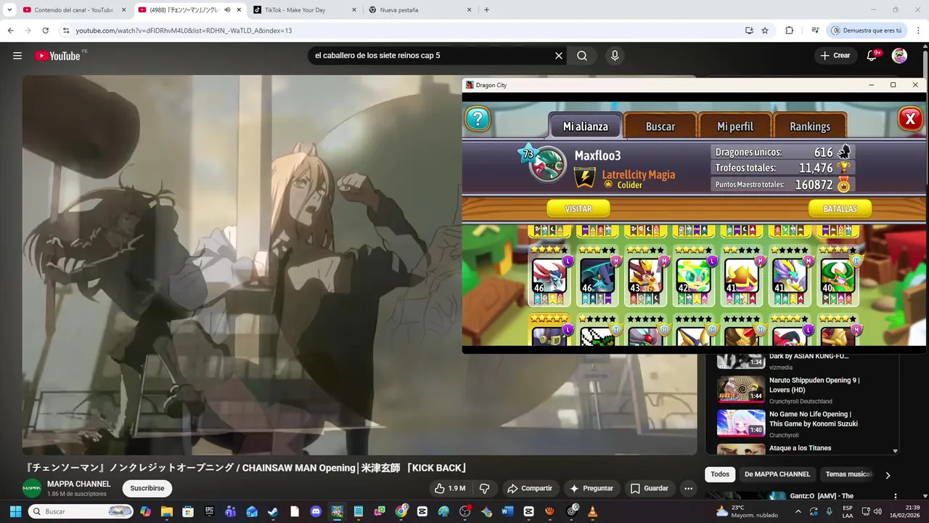The width and height of the screenshot is (929, 523).
Task: Like the Chainsaw Man video
Action: [450, 488]
